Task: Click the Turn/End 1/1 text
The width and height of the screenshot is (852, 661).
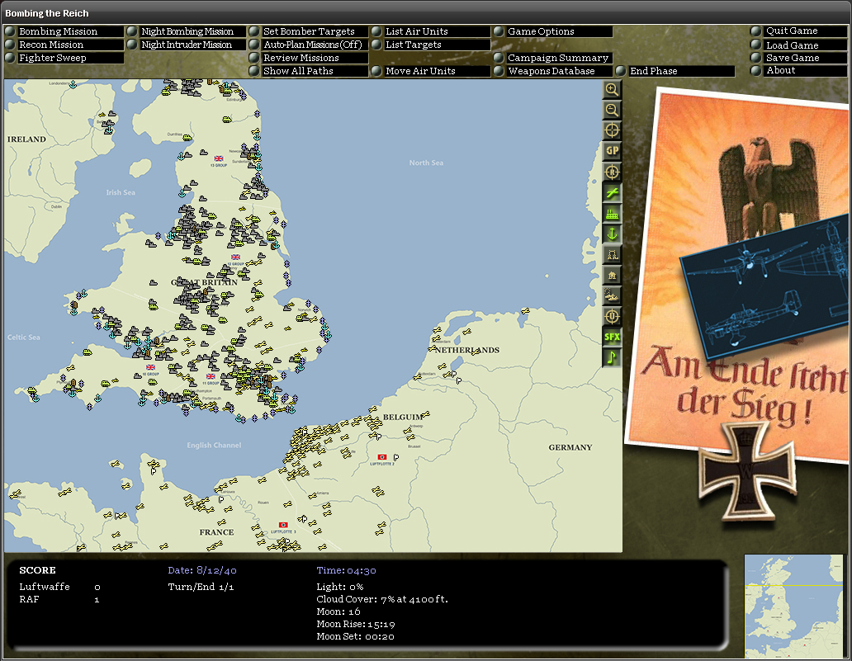Action: coord(201,587)
